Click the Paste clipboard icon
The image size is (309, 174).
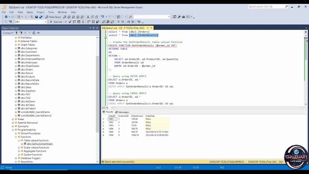tap(97, 17)
